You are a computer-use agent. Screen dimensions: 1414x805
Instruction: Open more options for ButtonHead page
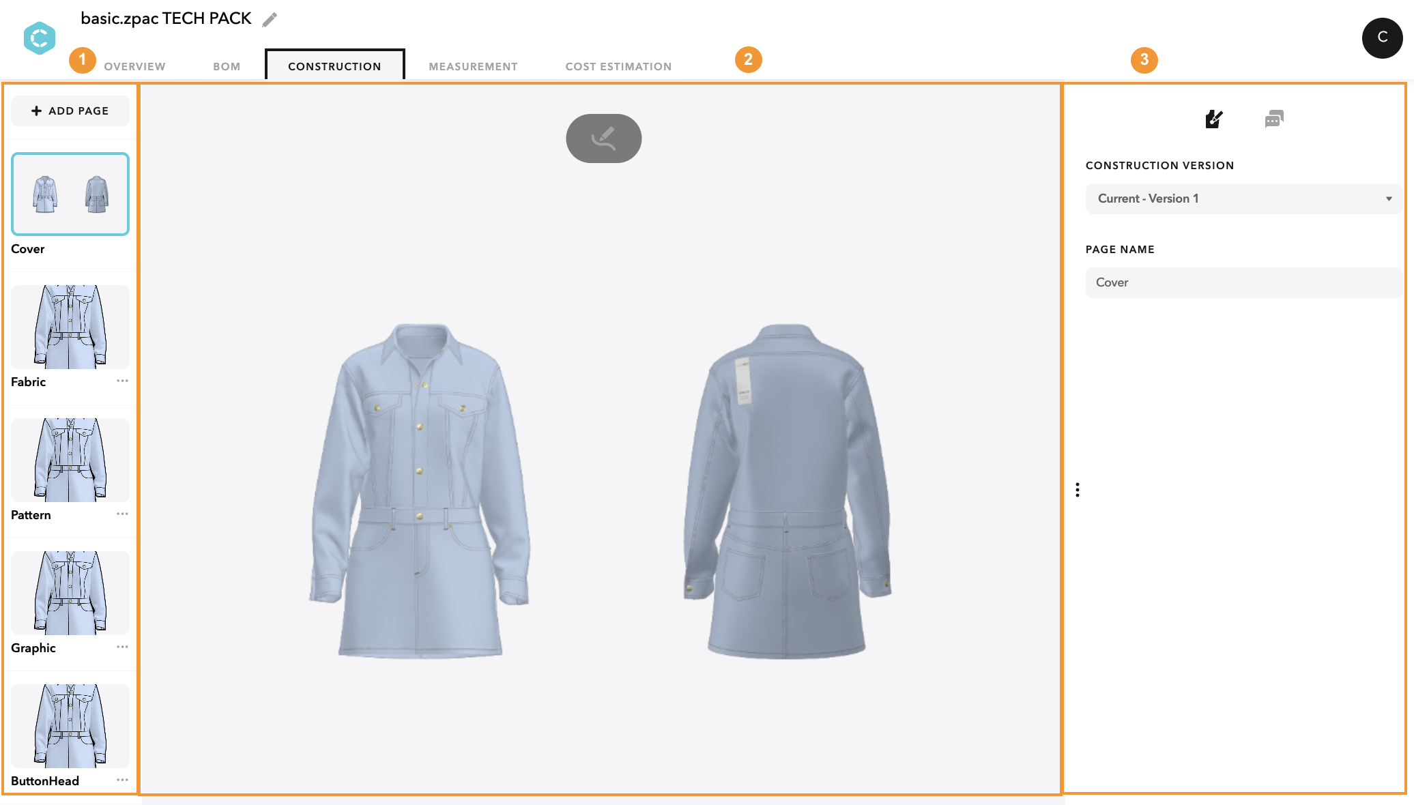(x=122, y=780)
